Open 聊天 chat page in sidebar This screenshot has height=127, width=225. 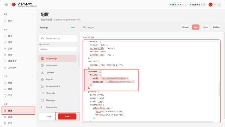(x=18, y=21)
